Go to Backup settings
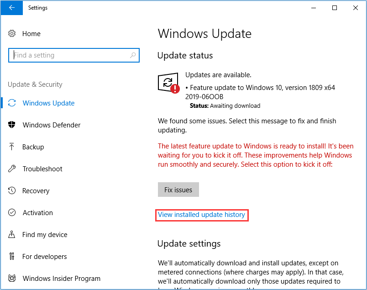 33,147
